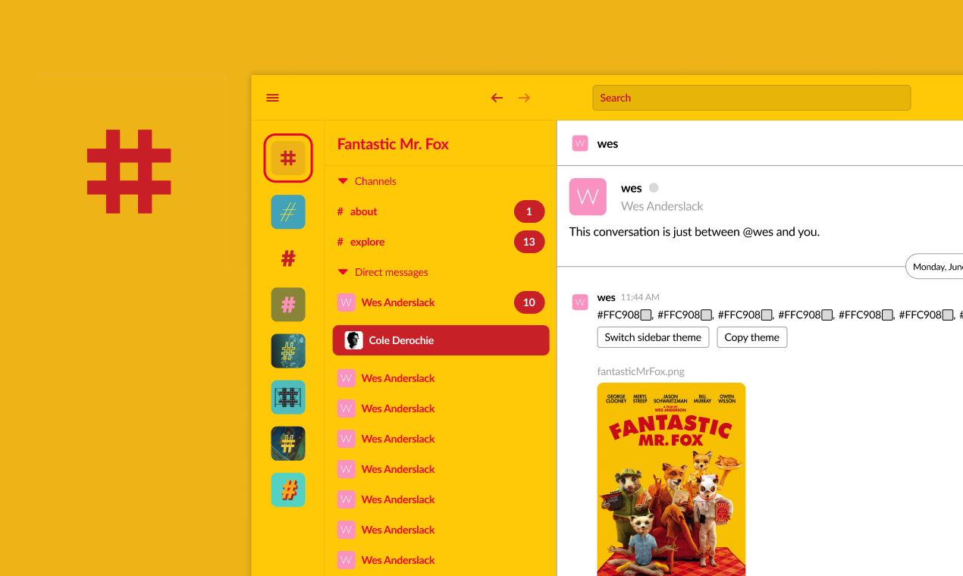Switch to the olive workspace with pink hash
The width and height of the screenshot is (963, 576).
288,305
